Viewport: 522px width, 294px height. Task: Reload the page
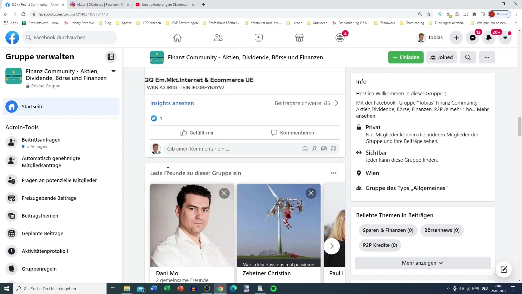[23, 14]
